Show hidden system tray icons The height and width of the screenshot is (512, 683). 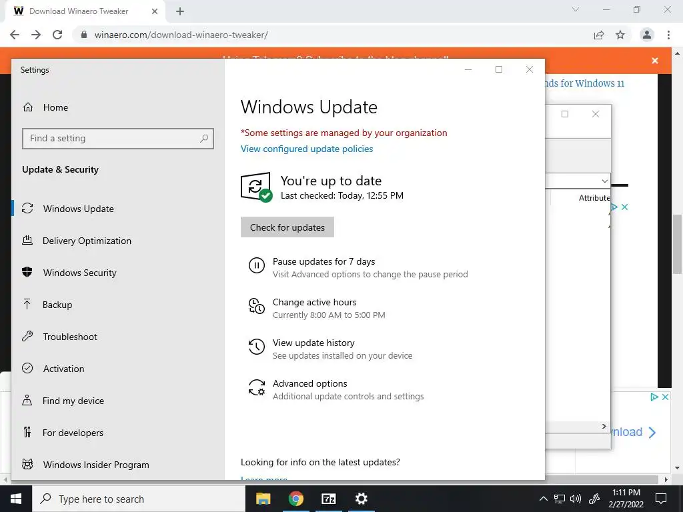(x=543, y=499)
